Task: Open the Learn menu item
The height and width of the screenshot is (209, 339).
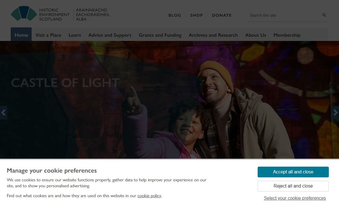Action: click(75, 35)
